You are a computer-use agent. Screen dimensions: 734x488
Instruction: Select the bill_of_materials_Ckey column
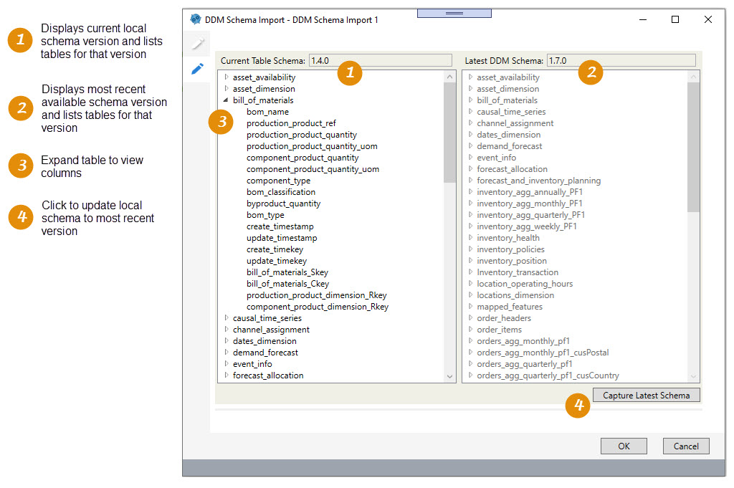click(x=288, y=284)
